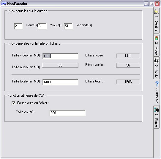Image resolution: width=161 pixels, height=159 pixels.
Task: Click the Bitrate vidéo value box
Action: (128, 56)
